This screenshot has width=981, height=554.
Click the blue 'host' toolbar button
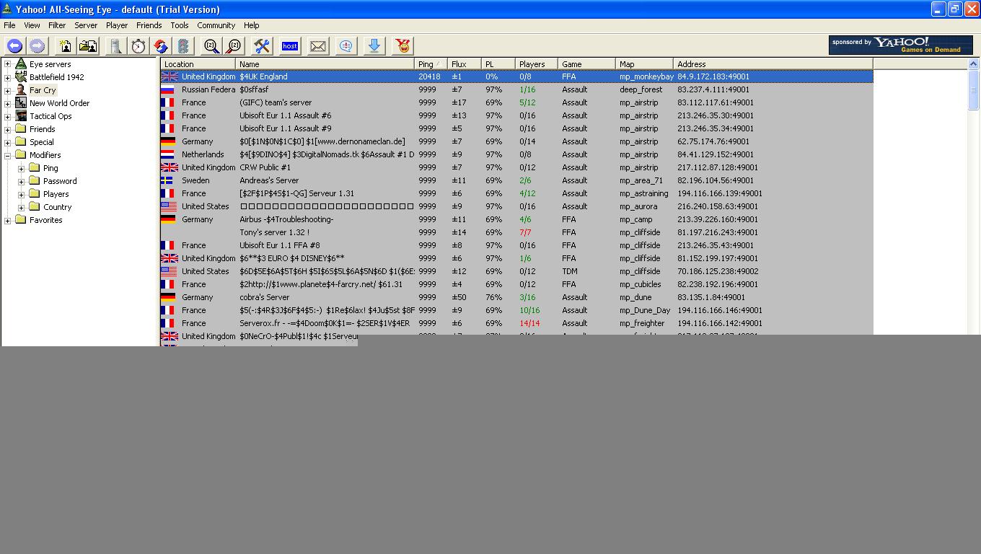pyautogui.click(x=290, y=46)
